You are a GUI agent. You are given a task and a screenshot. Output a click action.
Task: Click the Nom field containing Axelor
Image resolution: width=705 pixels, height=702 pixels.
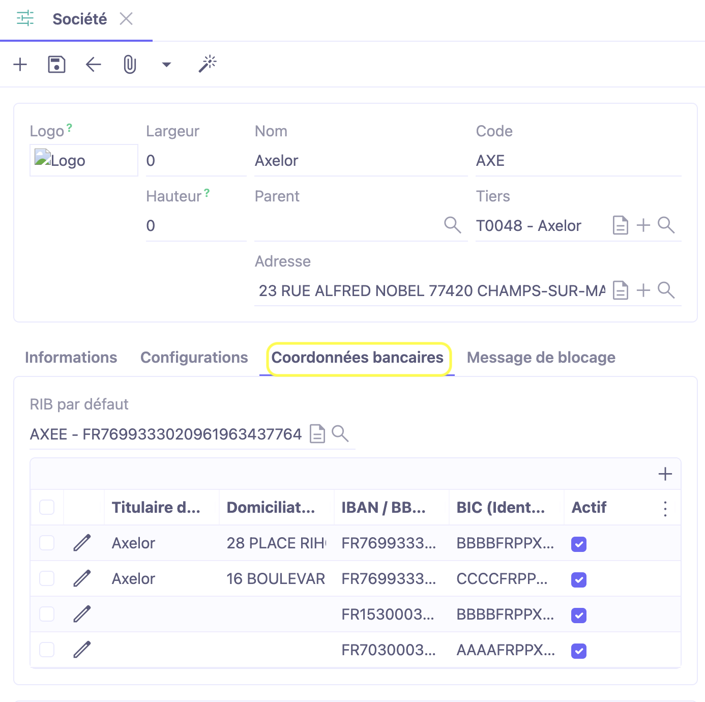(x=361, y=161)
